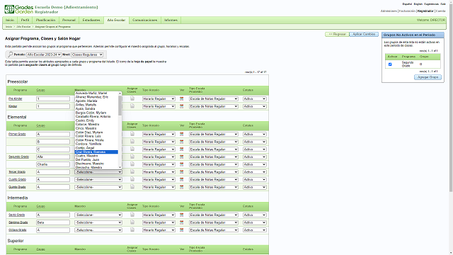Viewport: 453px width, 255px height.
Task: View schedule calendar icon for Segundo Grado Alfa
Action: tap(181, 157)
